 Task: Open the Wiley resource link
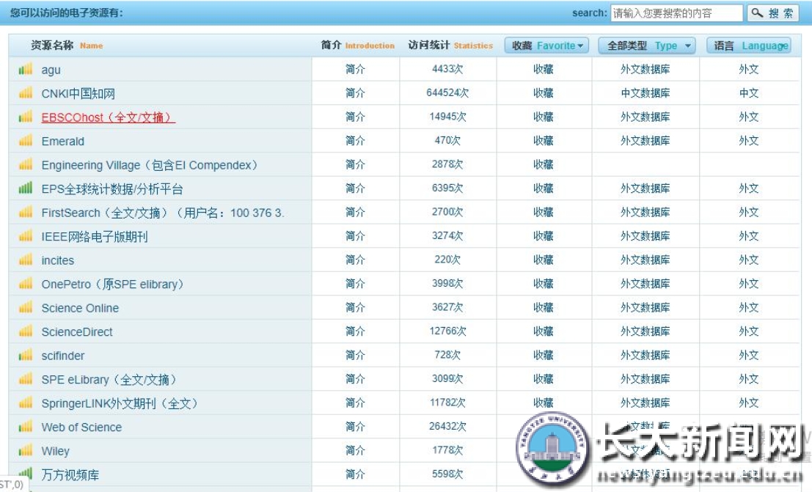click(x=55, y=451)
